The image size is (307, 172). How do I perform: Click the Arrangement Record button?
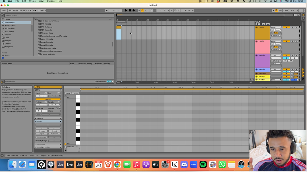pos(134,10)
